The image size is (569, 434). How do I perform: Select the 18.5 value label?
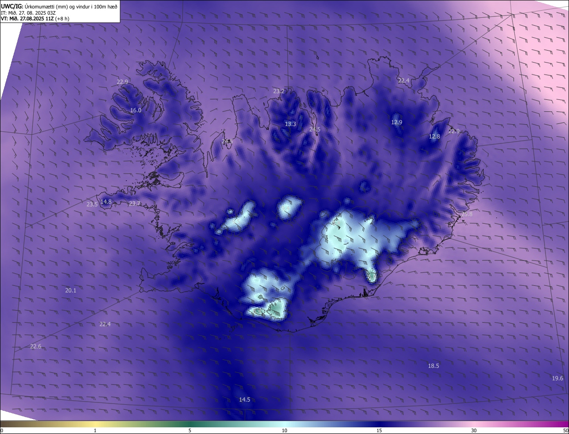(x=433, y=366)
